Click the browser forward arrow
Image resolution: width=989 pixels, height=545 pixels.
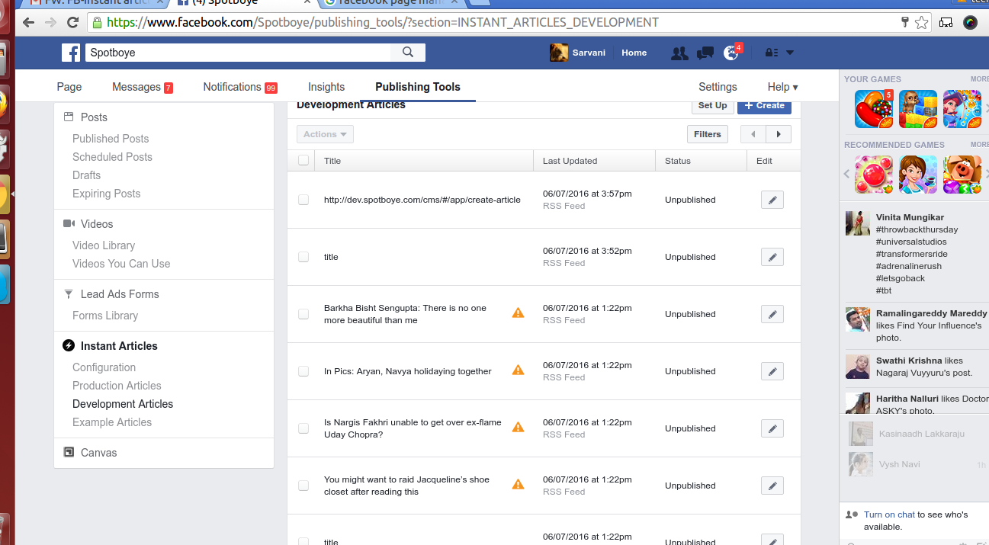click(51, 22)
